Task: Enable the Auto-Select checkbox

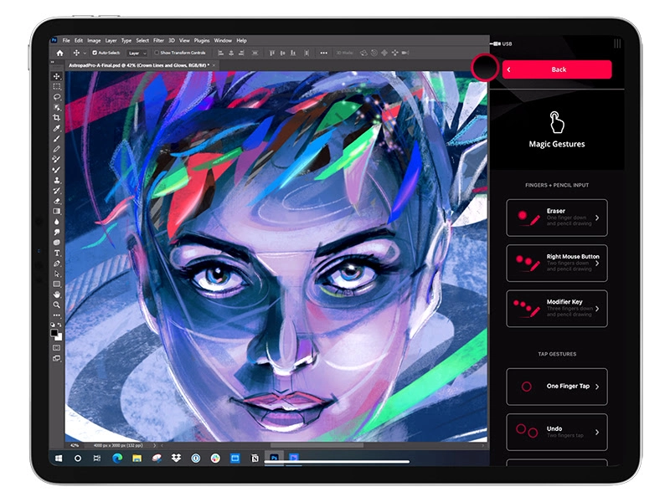Action: (95, 53)
